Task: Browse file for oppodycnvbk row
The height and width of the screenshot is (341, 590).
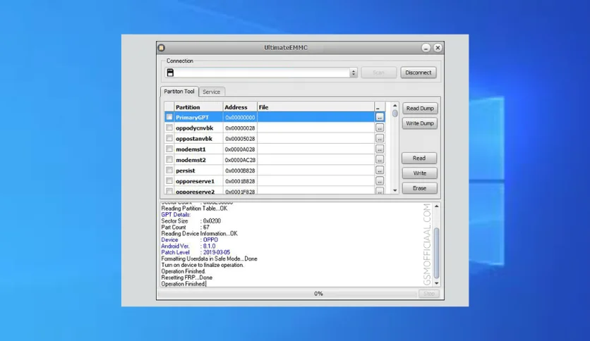Action: (x=380, y=128)
